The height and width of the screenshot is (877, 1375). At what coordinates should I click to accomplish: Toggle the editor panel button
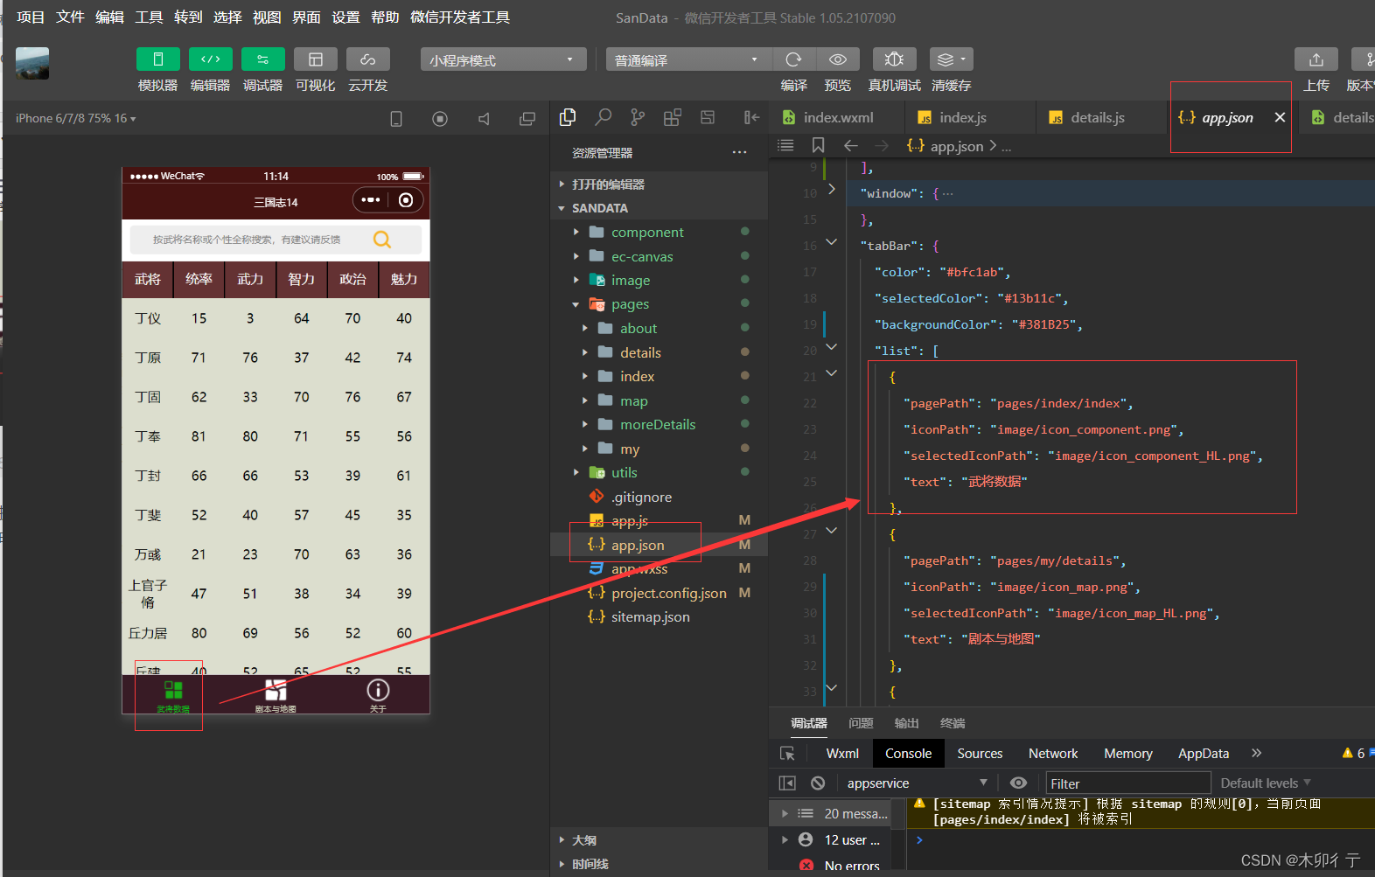point(211,59)
